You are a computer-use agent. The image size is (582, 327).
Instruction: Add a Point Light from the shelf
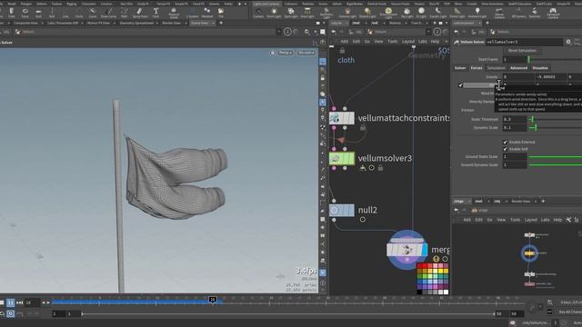click(274, 13)
